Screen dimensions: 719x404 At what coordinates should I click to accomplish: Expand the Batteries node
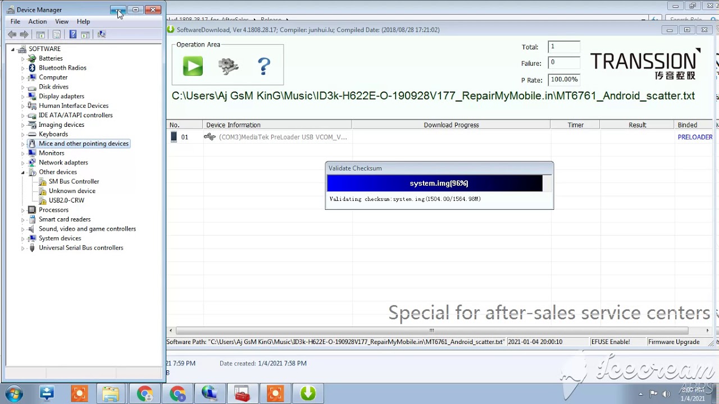[23, 58]
